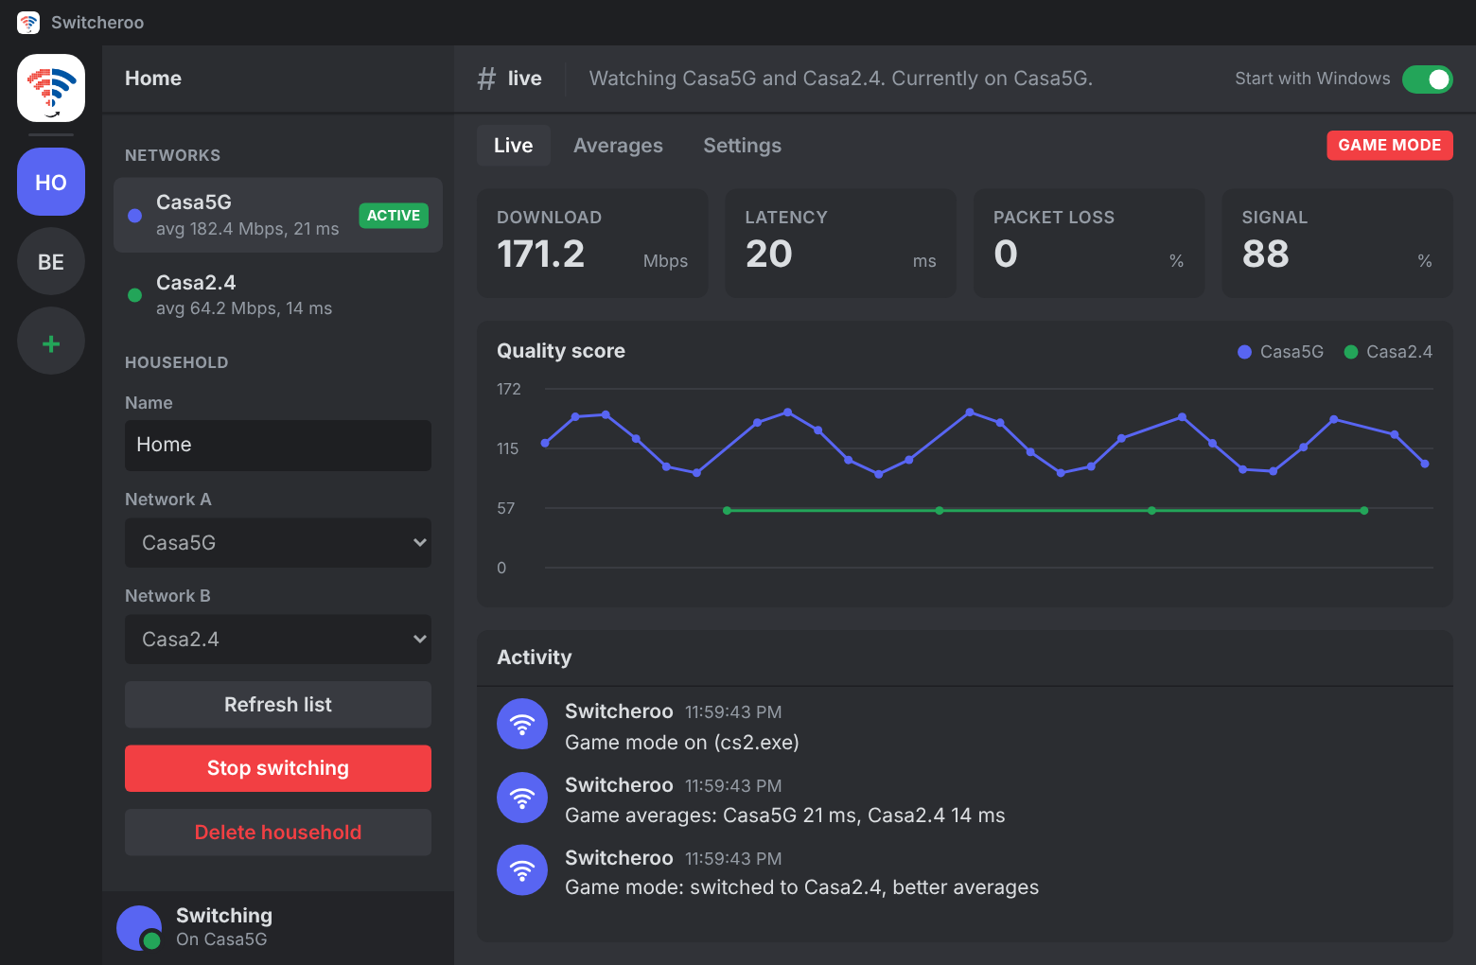This screenshot has width=1476, height=965.
Task: Click the Download value 171.2
Action: coord(541,254)
